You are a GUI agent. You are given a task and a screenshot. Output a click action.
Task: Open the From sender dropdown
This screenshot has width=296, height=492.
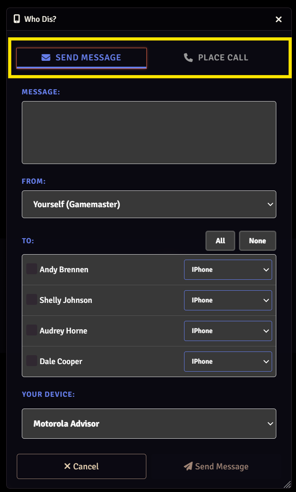click(x=149, y=204)
